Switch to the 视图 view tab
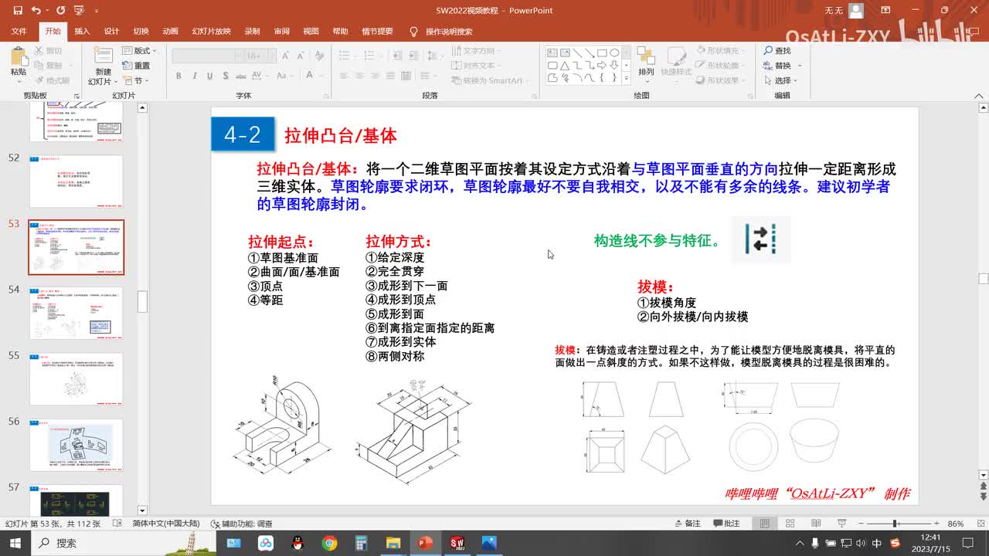This screenshot has width=989, height=556. click(x=311, y=32)
